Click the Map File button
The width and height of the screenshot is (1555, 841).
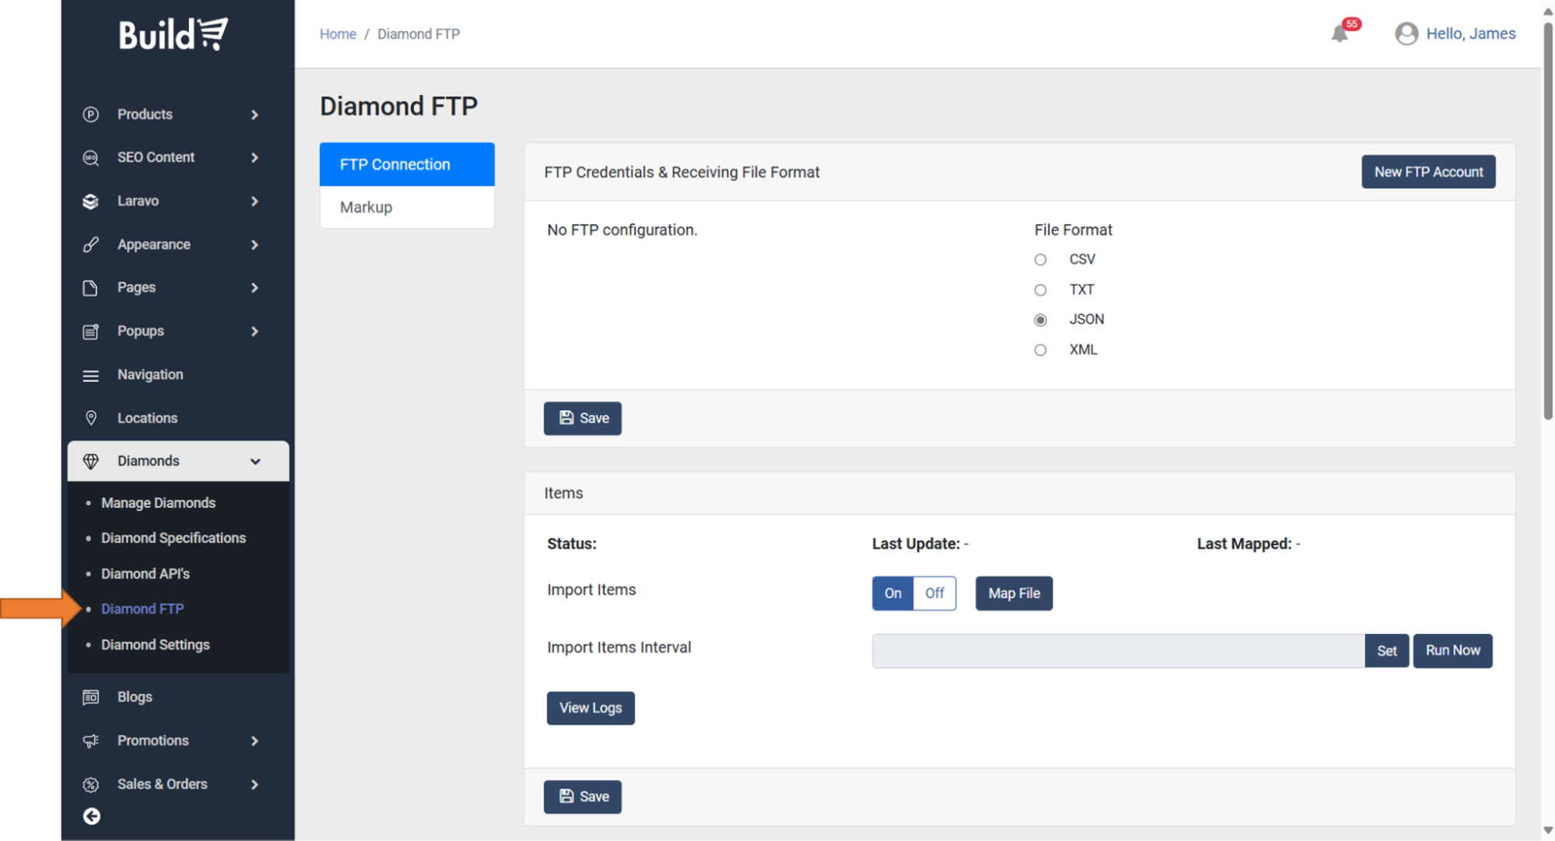coord(1013,594)
